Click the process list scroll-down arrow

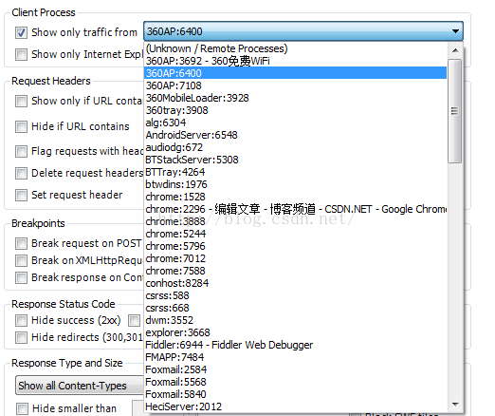click(455, 405)
